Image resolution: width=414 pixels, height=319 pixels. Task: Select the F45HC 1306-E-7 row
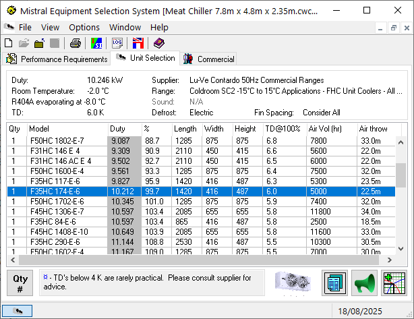click(x=201, y=212)
